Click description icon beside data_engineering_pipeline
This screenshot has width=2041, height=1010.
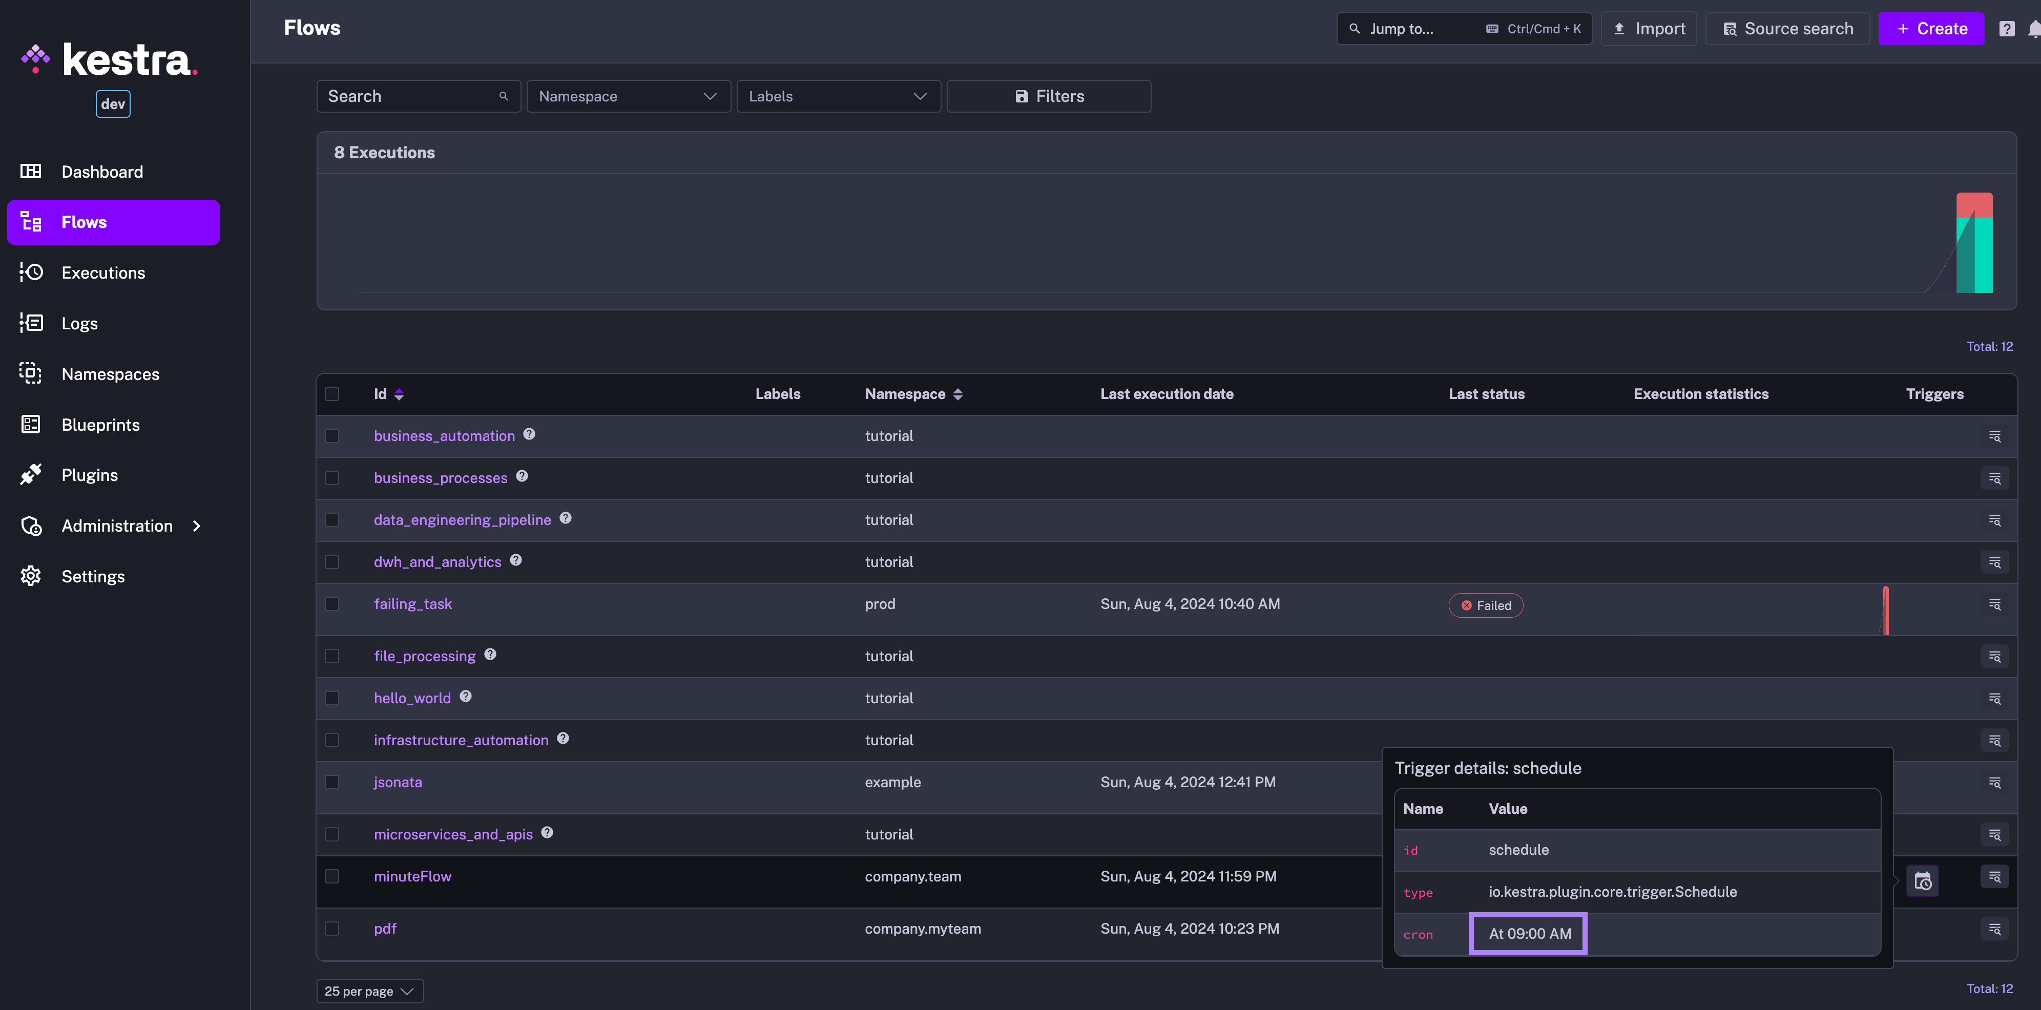pyautogui.click(x=566, y=518)
